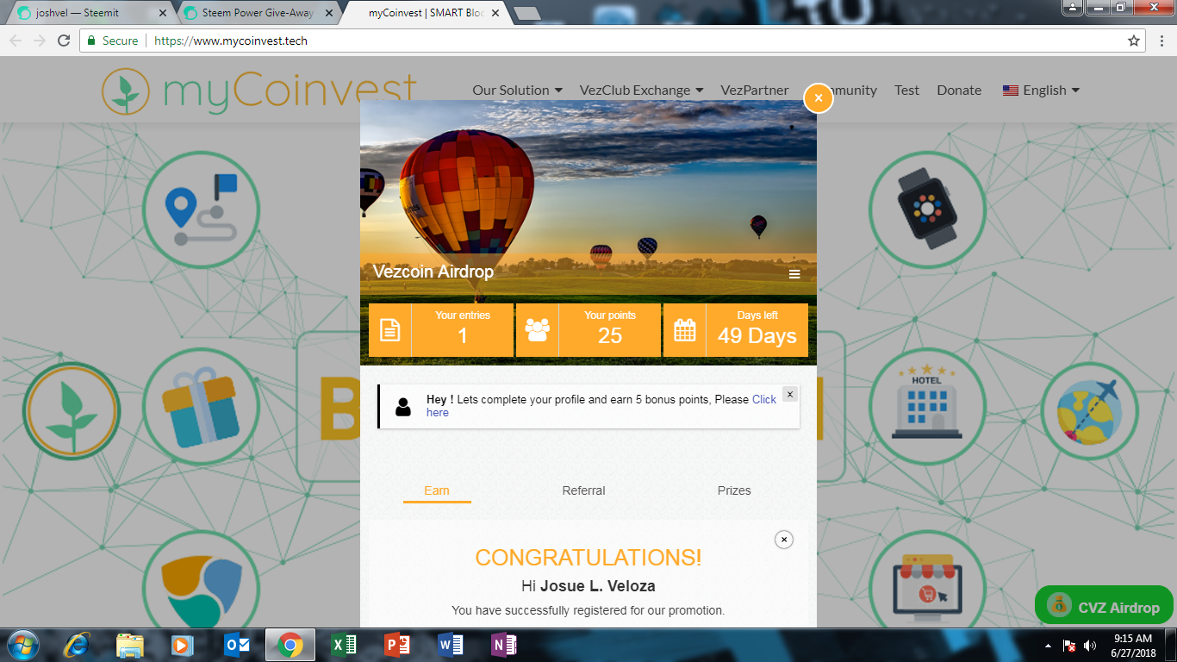This screenshot has height=662, width=1177.
Task: Expand the VezClub Exchange dropdown menu
Action: click(x=641, y=90)
